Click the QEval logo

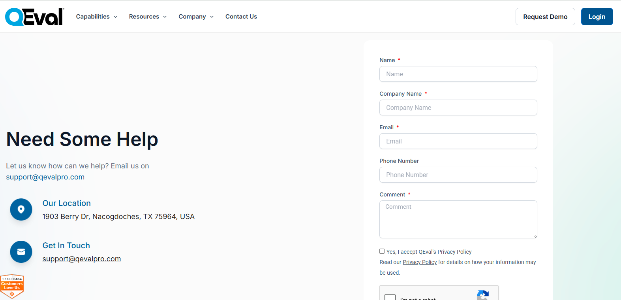34,17
